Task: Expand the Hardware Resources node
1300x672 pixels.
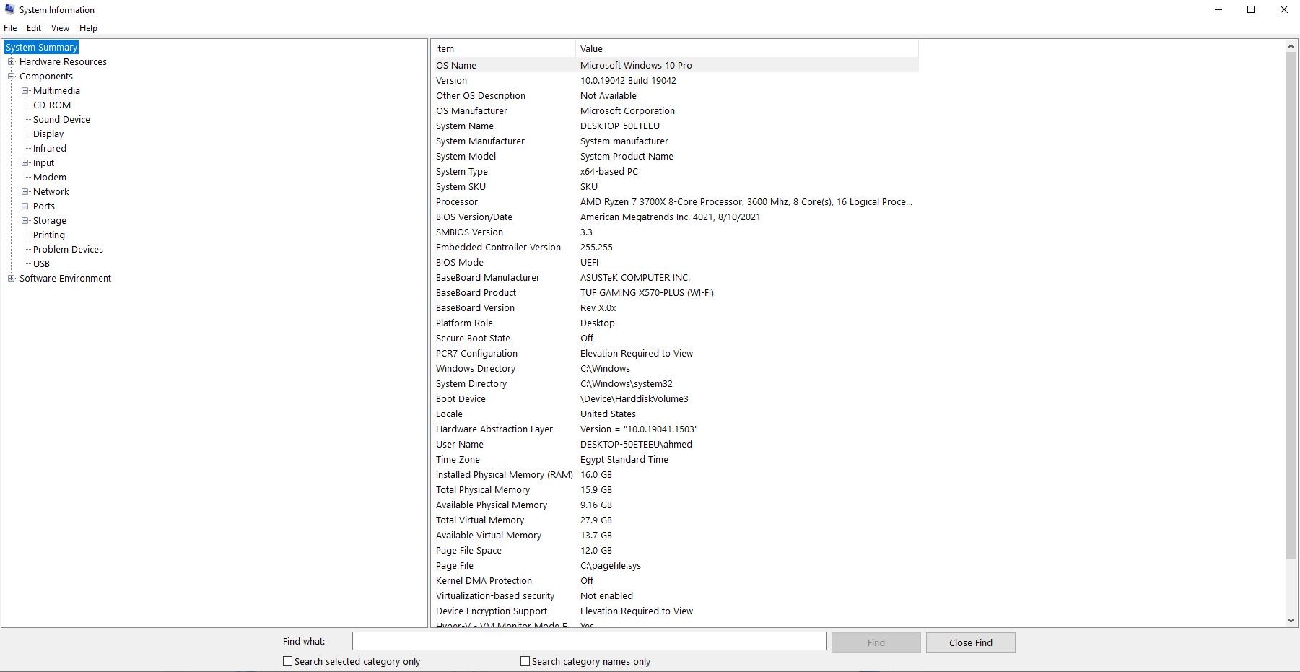Action: click(x=12, y=62)
